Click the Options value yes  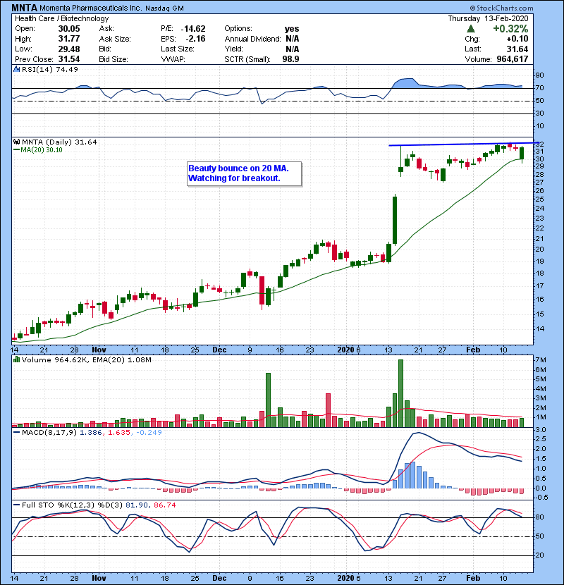(292, 29)
